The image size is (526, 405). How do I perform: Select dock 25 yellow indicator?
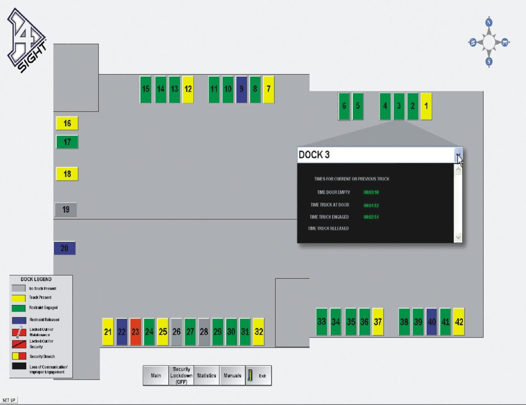click(x=163, y=332)
